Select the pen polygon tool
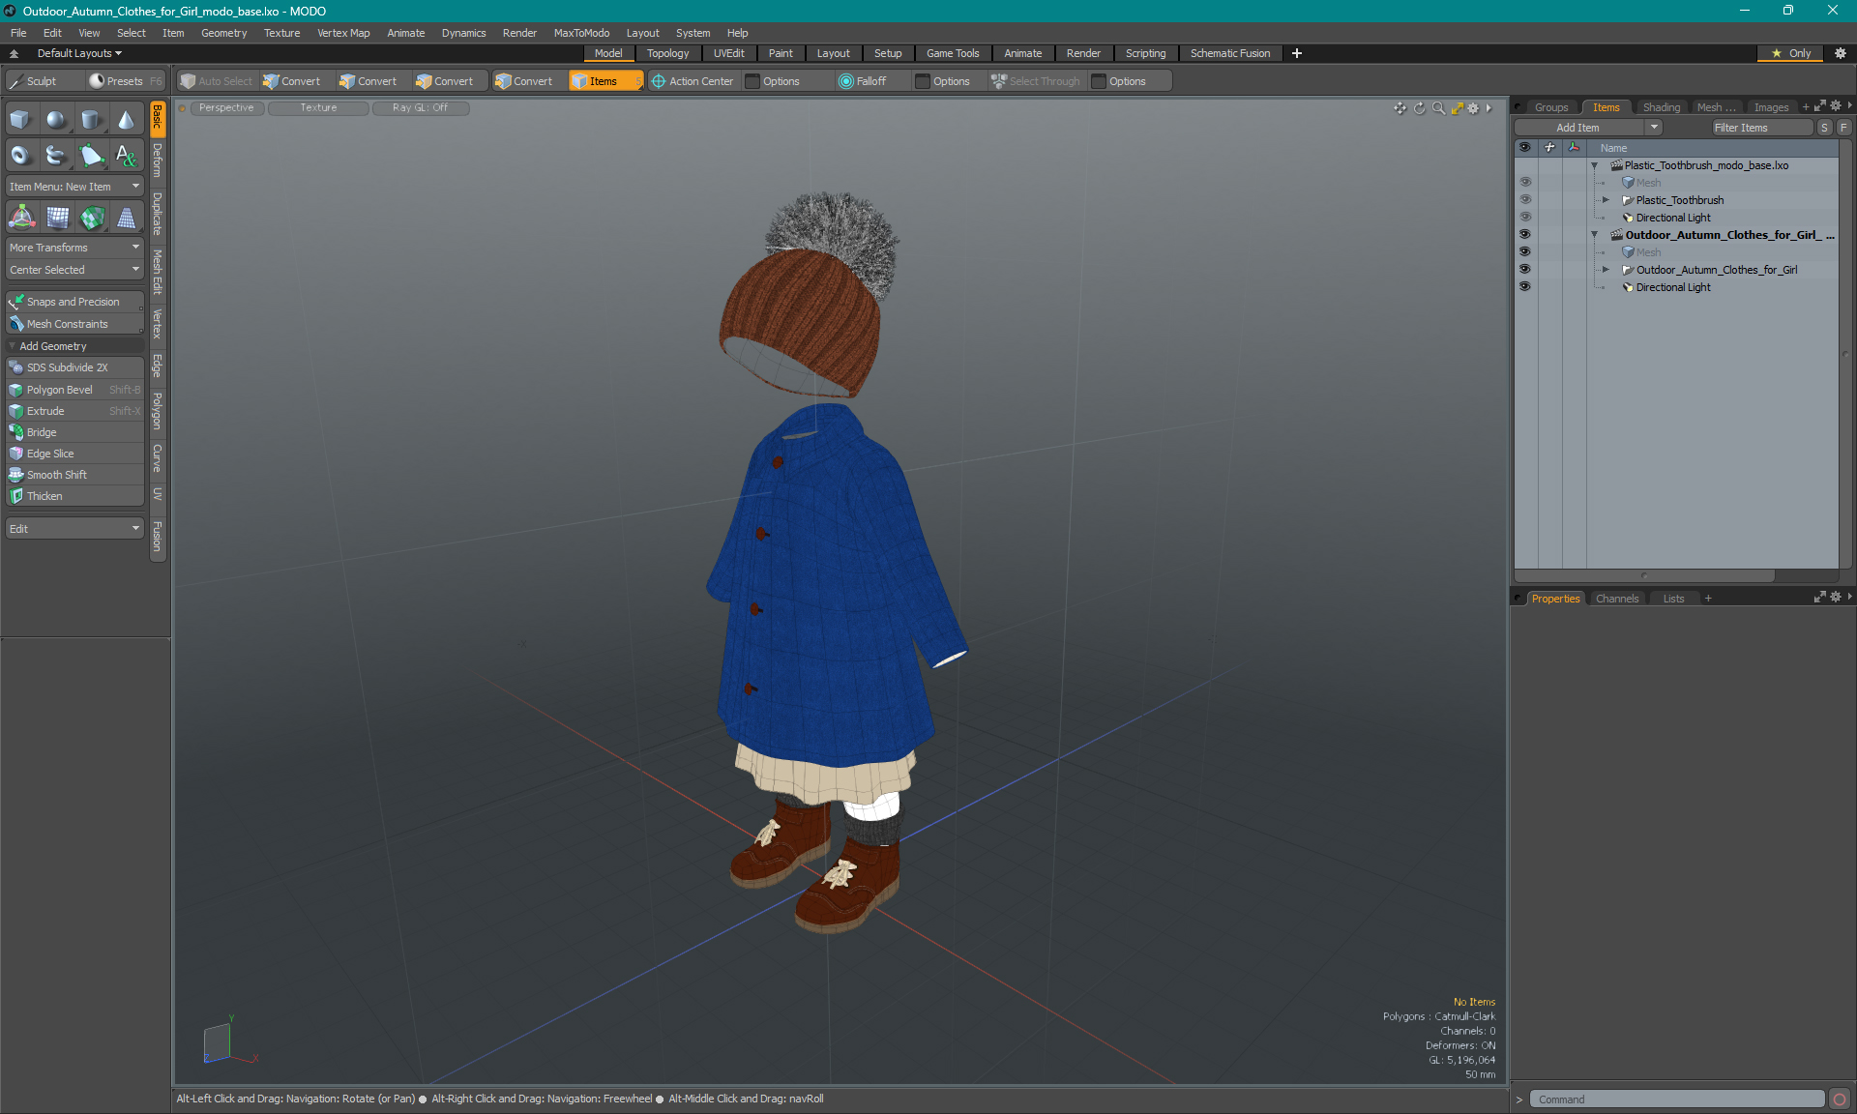The width and height of the screenshot is (1857, 1114). pos(91,155)
